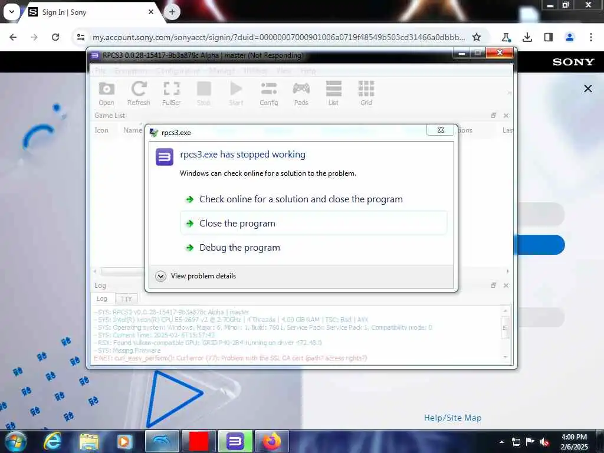Viewport: 604px width, 453px height.
Task: Switch RPCS3 game list to List view
Action: (334, 93)
